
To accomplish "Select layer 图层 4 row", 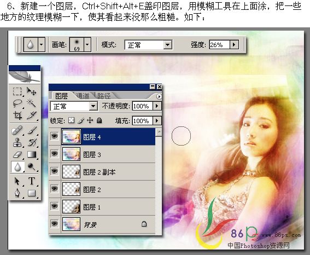I will click(102, 137).
